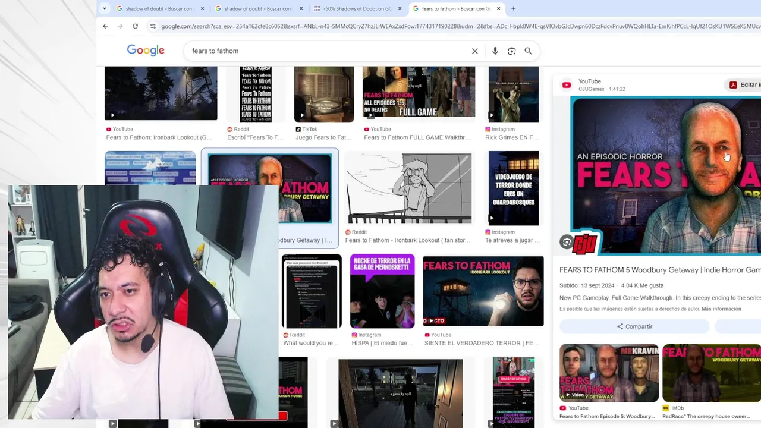Open related 'Fears to Fathom Episode 5' thumbnail

point(609,373)
